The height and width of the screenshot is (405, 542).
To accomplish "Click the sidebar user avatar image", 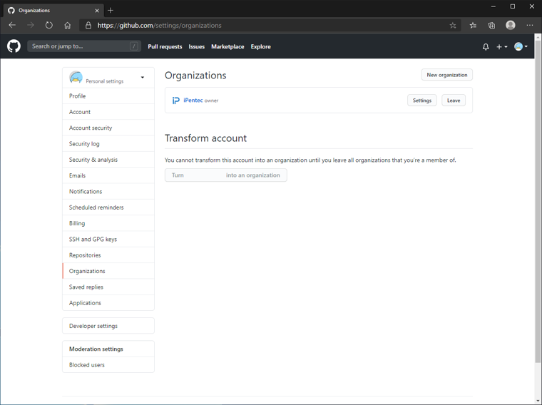I will (76, 78).
